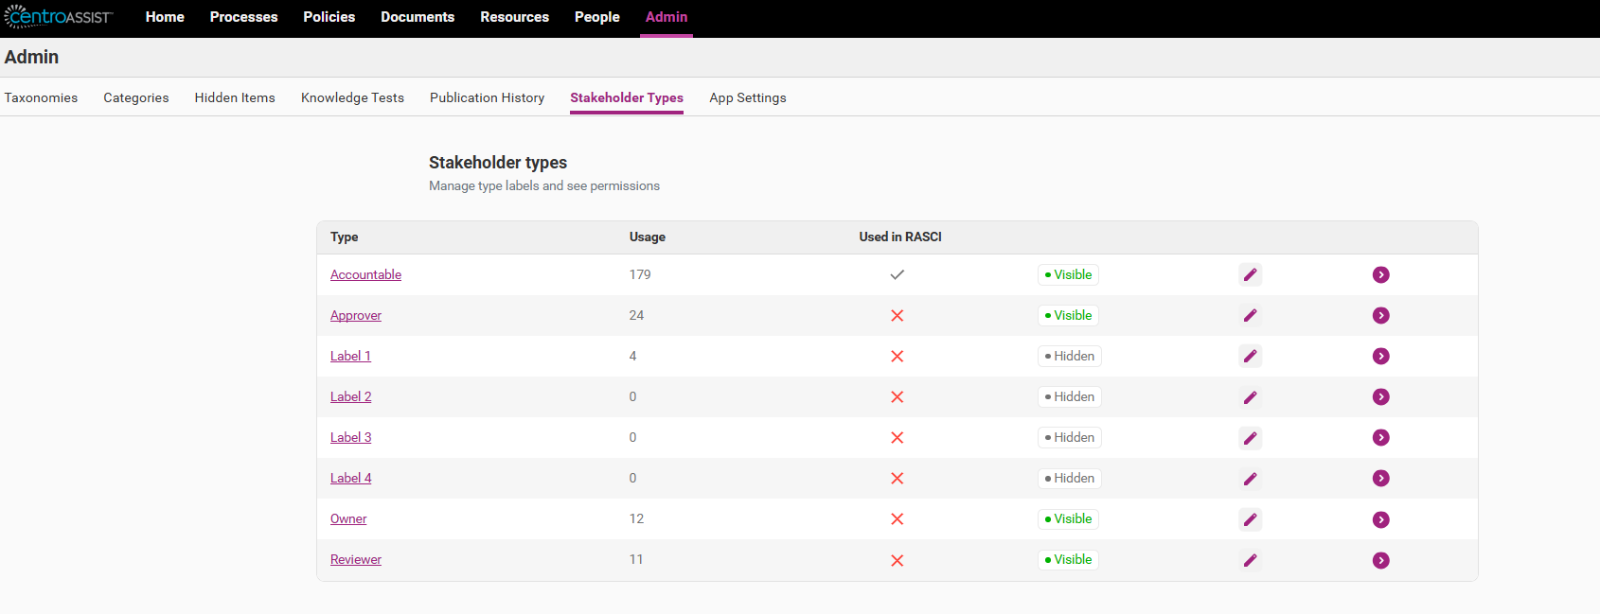Expand Approver row with the chevron button
Image resolution: width=1600 pixels, height=614 pixels.
pyautogui.click(x=1381, y=315)
